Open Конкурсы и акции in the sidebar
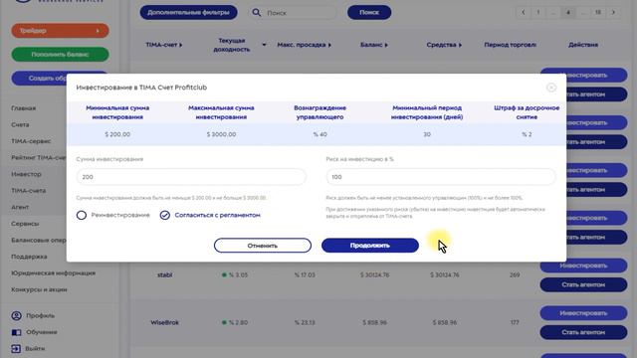 pyautogui.click(x=39, y=289)
